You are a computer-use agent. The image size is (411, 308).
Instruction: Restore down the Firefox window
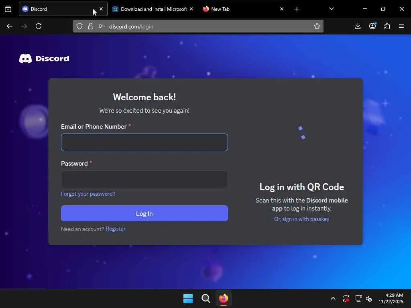point(383,9)
